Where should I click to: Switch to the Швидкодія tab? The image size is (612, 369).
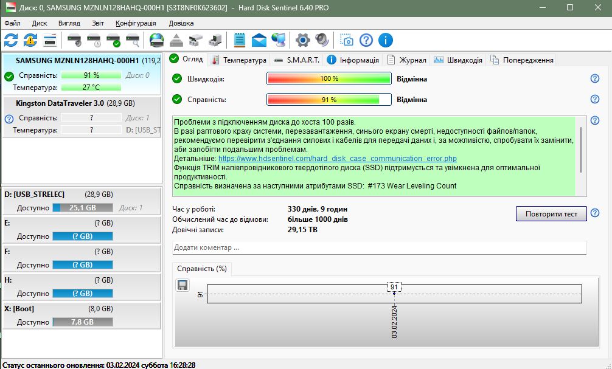(458, 60)
